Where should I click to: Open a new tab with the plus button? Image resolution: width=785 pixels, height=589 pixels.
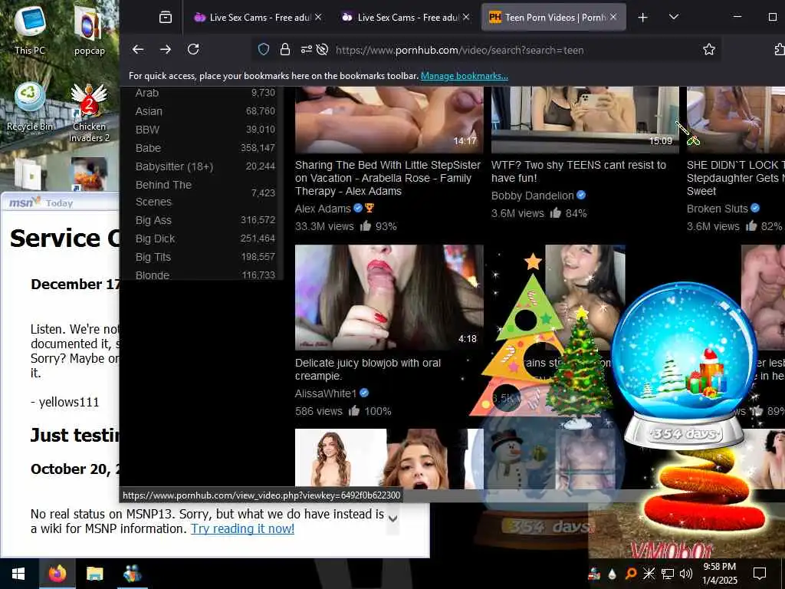click(643, 18)
